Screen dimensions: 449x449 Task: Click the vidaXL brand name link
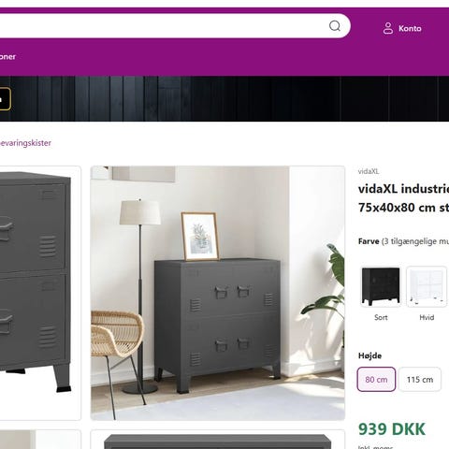click(369, 171)
